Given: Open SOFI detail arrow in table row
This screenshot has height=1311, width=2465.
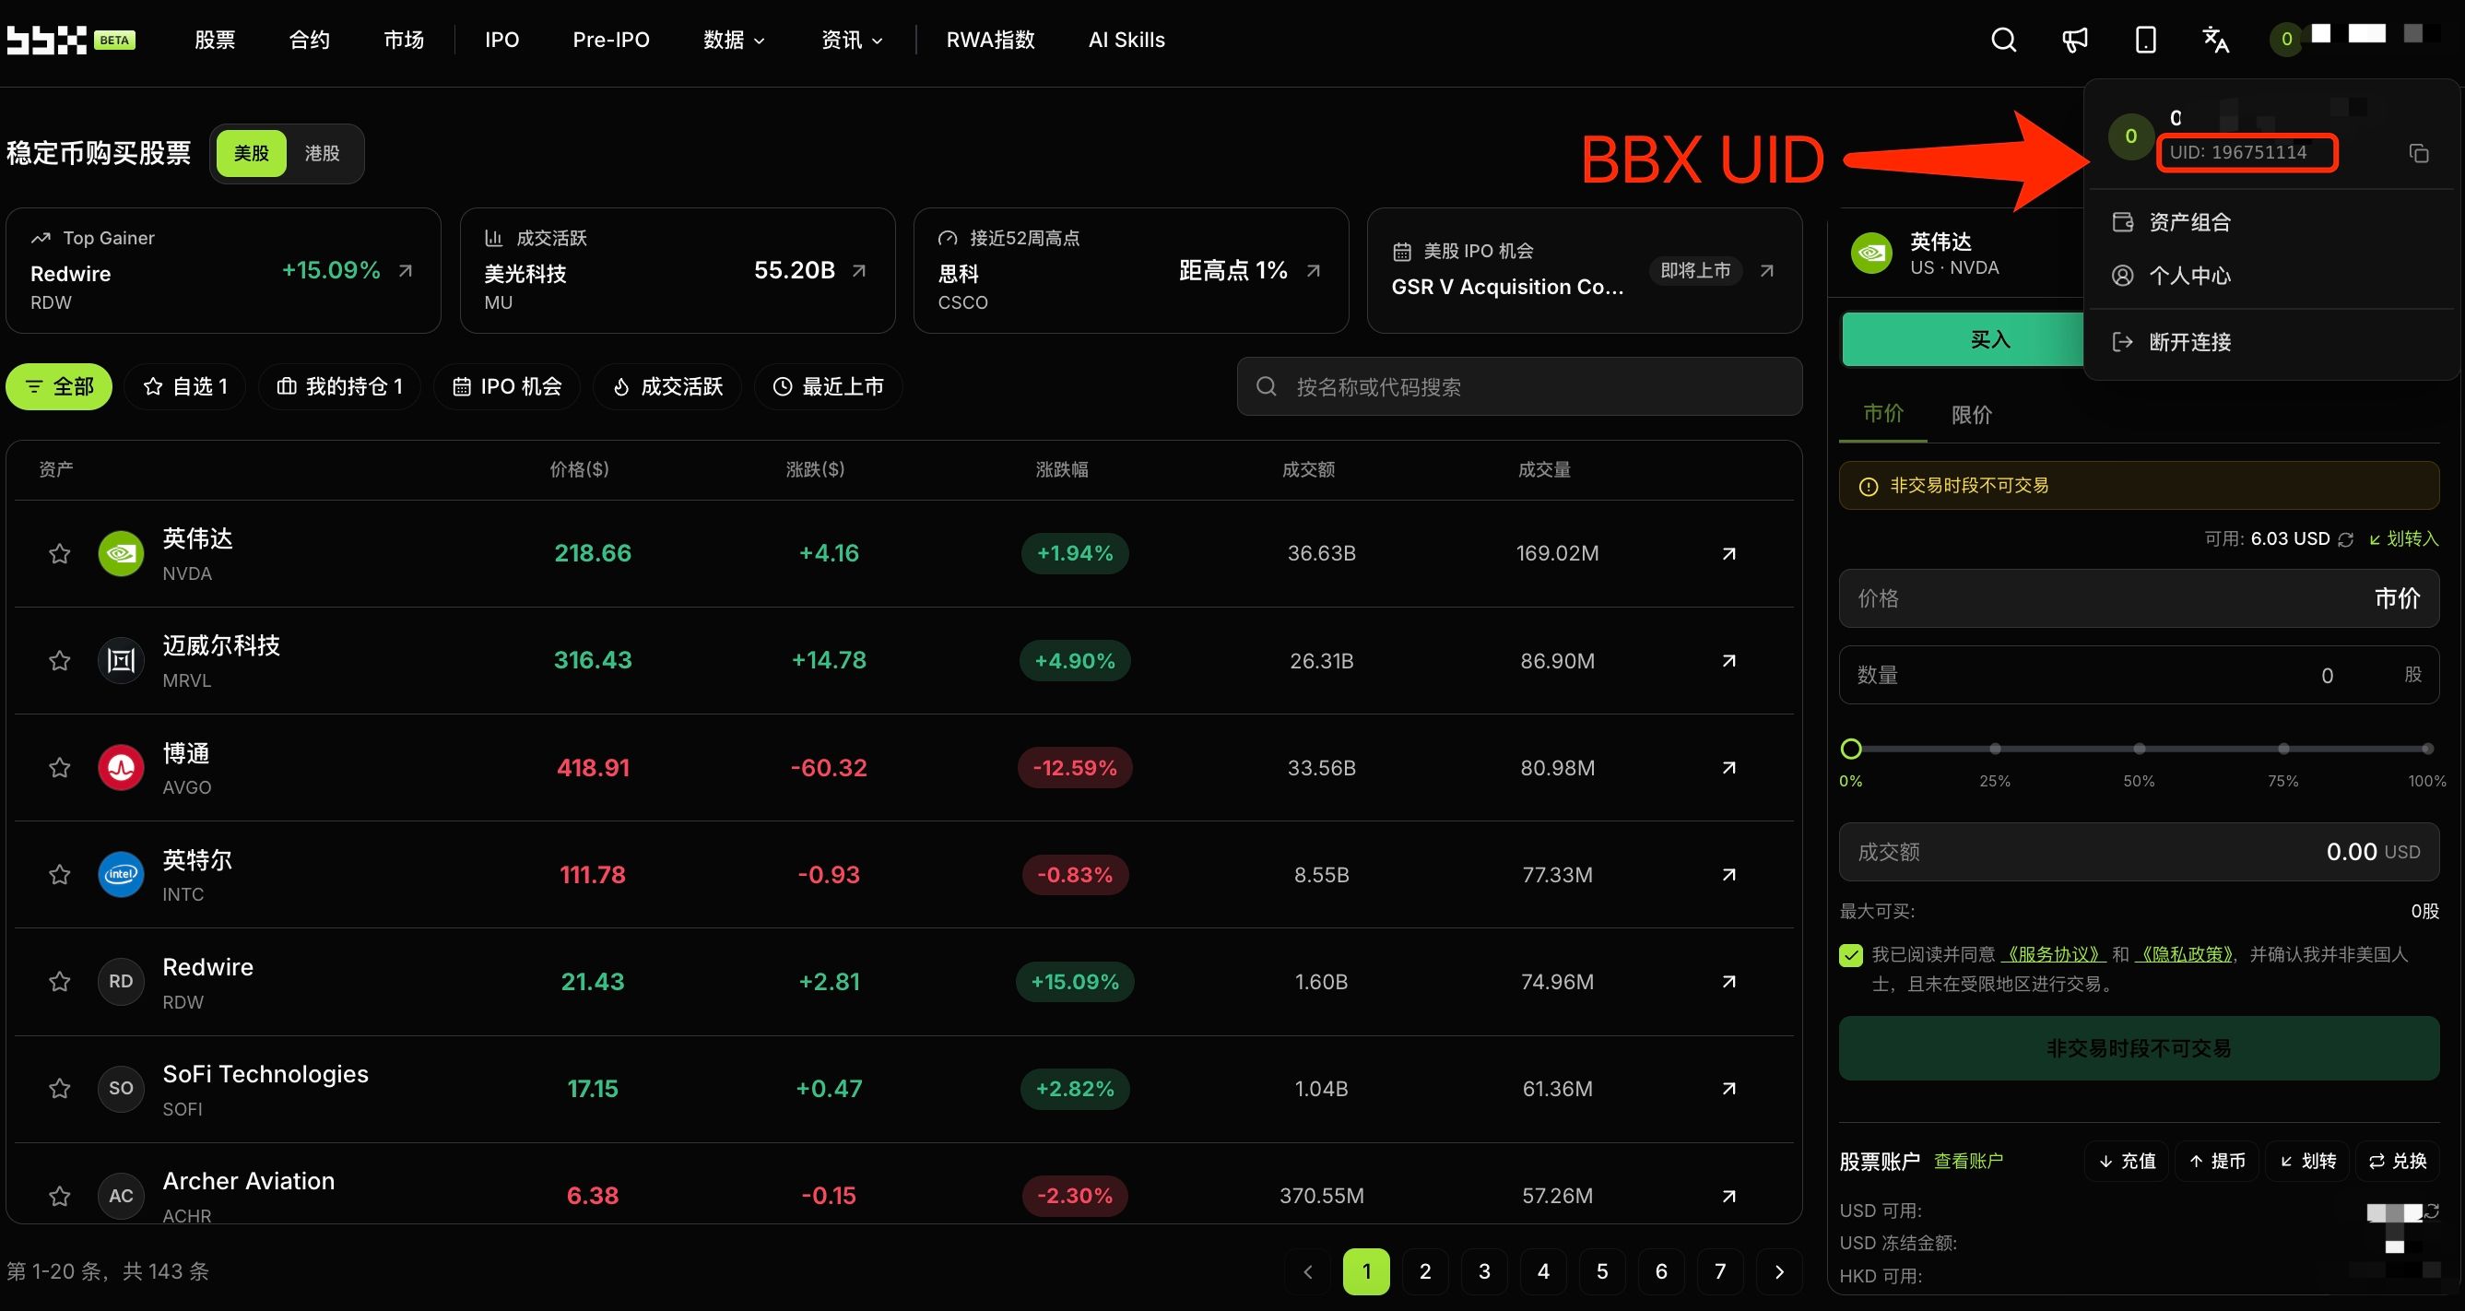Looking at the screenshot, I should [1728, 1089].
